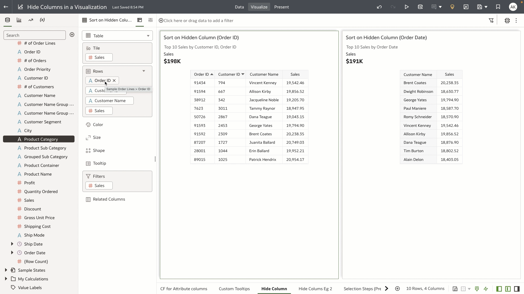
Task: Toggle the right panel visibility
Action: (516, 289)
